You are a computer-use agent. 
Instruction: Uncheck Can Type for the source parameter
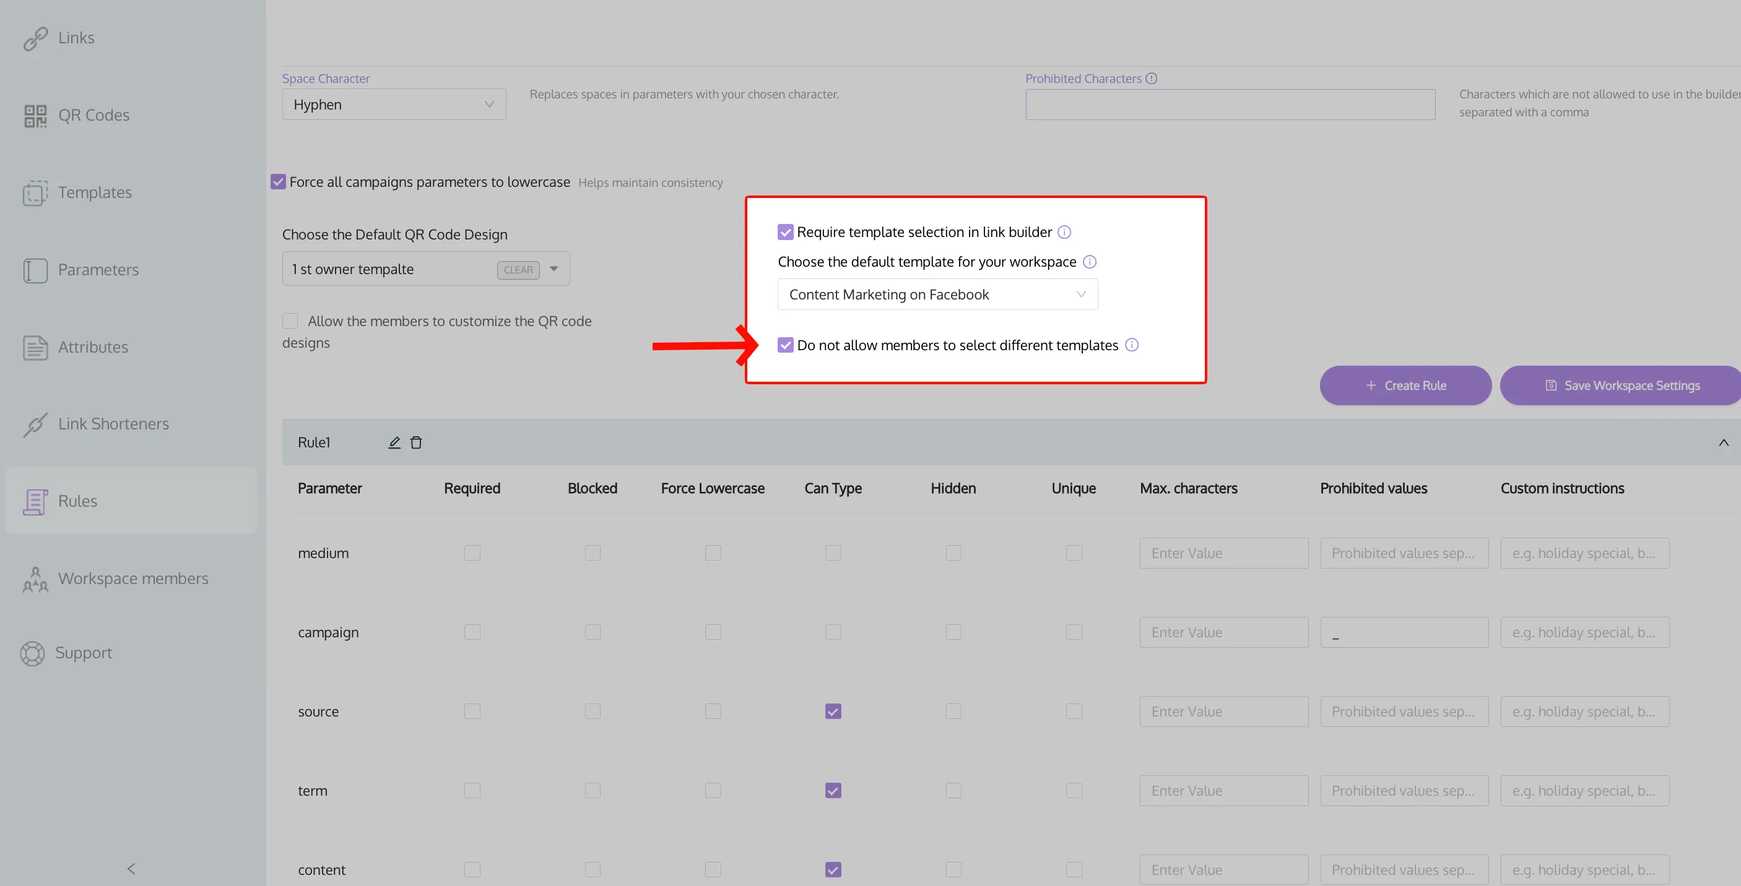tap(833, 711)
